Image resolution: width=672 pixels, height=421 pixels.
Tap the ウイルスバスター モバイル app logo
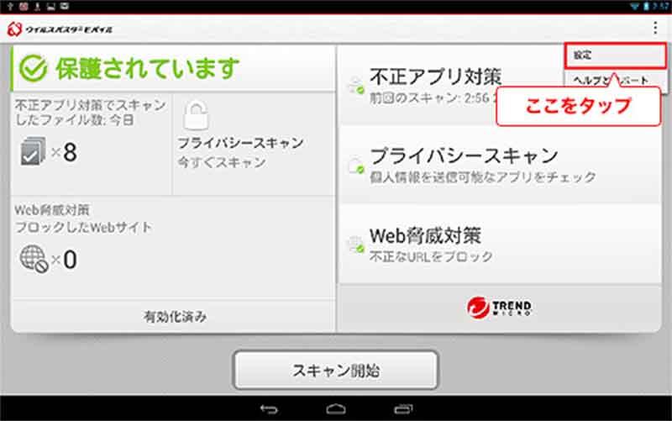[60, 29]
